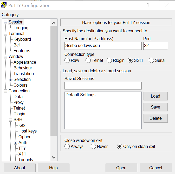This screenshot has height=174, width=175.
Task: Open the Terminal category
Action: pyautogui.click(x=16, y=34)
